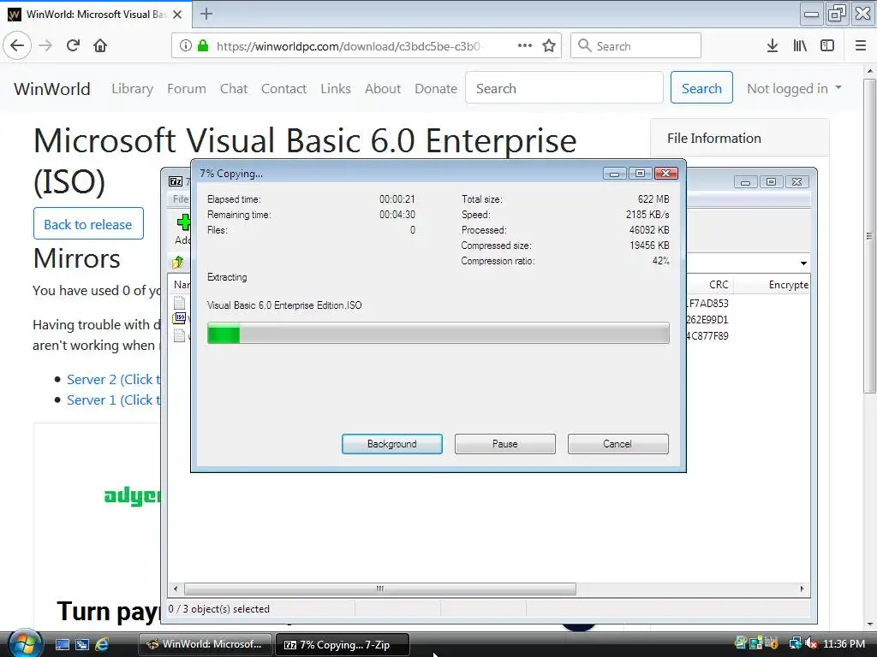Close the WinWorld browser tab
Screen dimensions: 877x657
177,15
